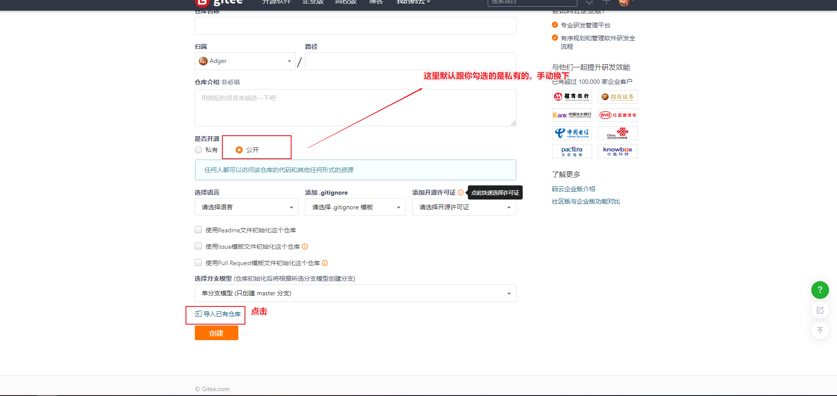Click the 与他们一起提升研发效能 heading
Image resolution: width=837 pixels, height=396 pixels.
point(591,67)
